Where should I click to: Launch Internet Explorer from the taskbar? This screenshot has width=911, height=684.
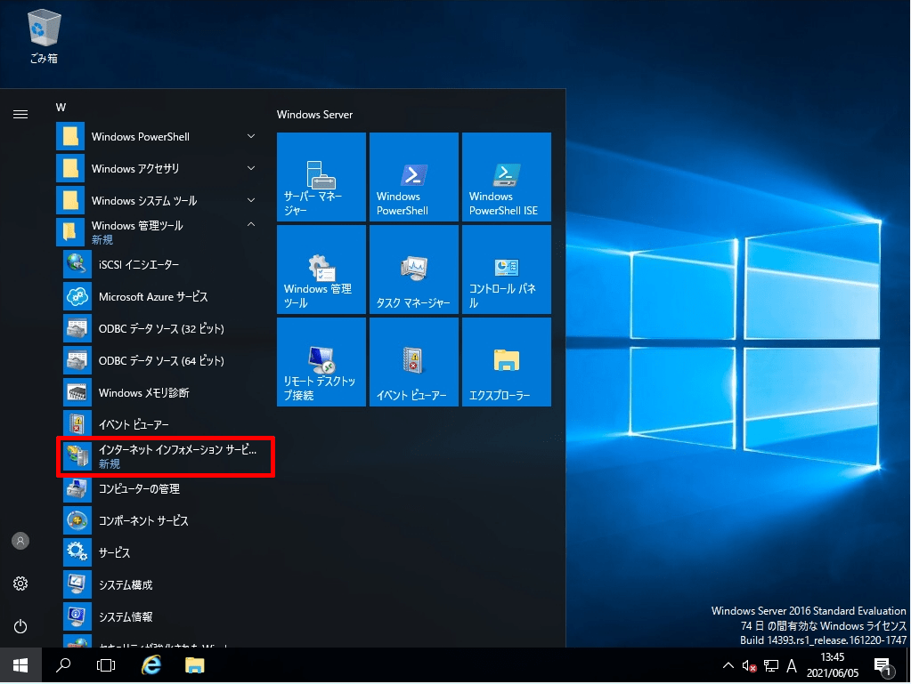[x=150, y=664]
